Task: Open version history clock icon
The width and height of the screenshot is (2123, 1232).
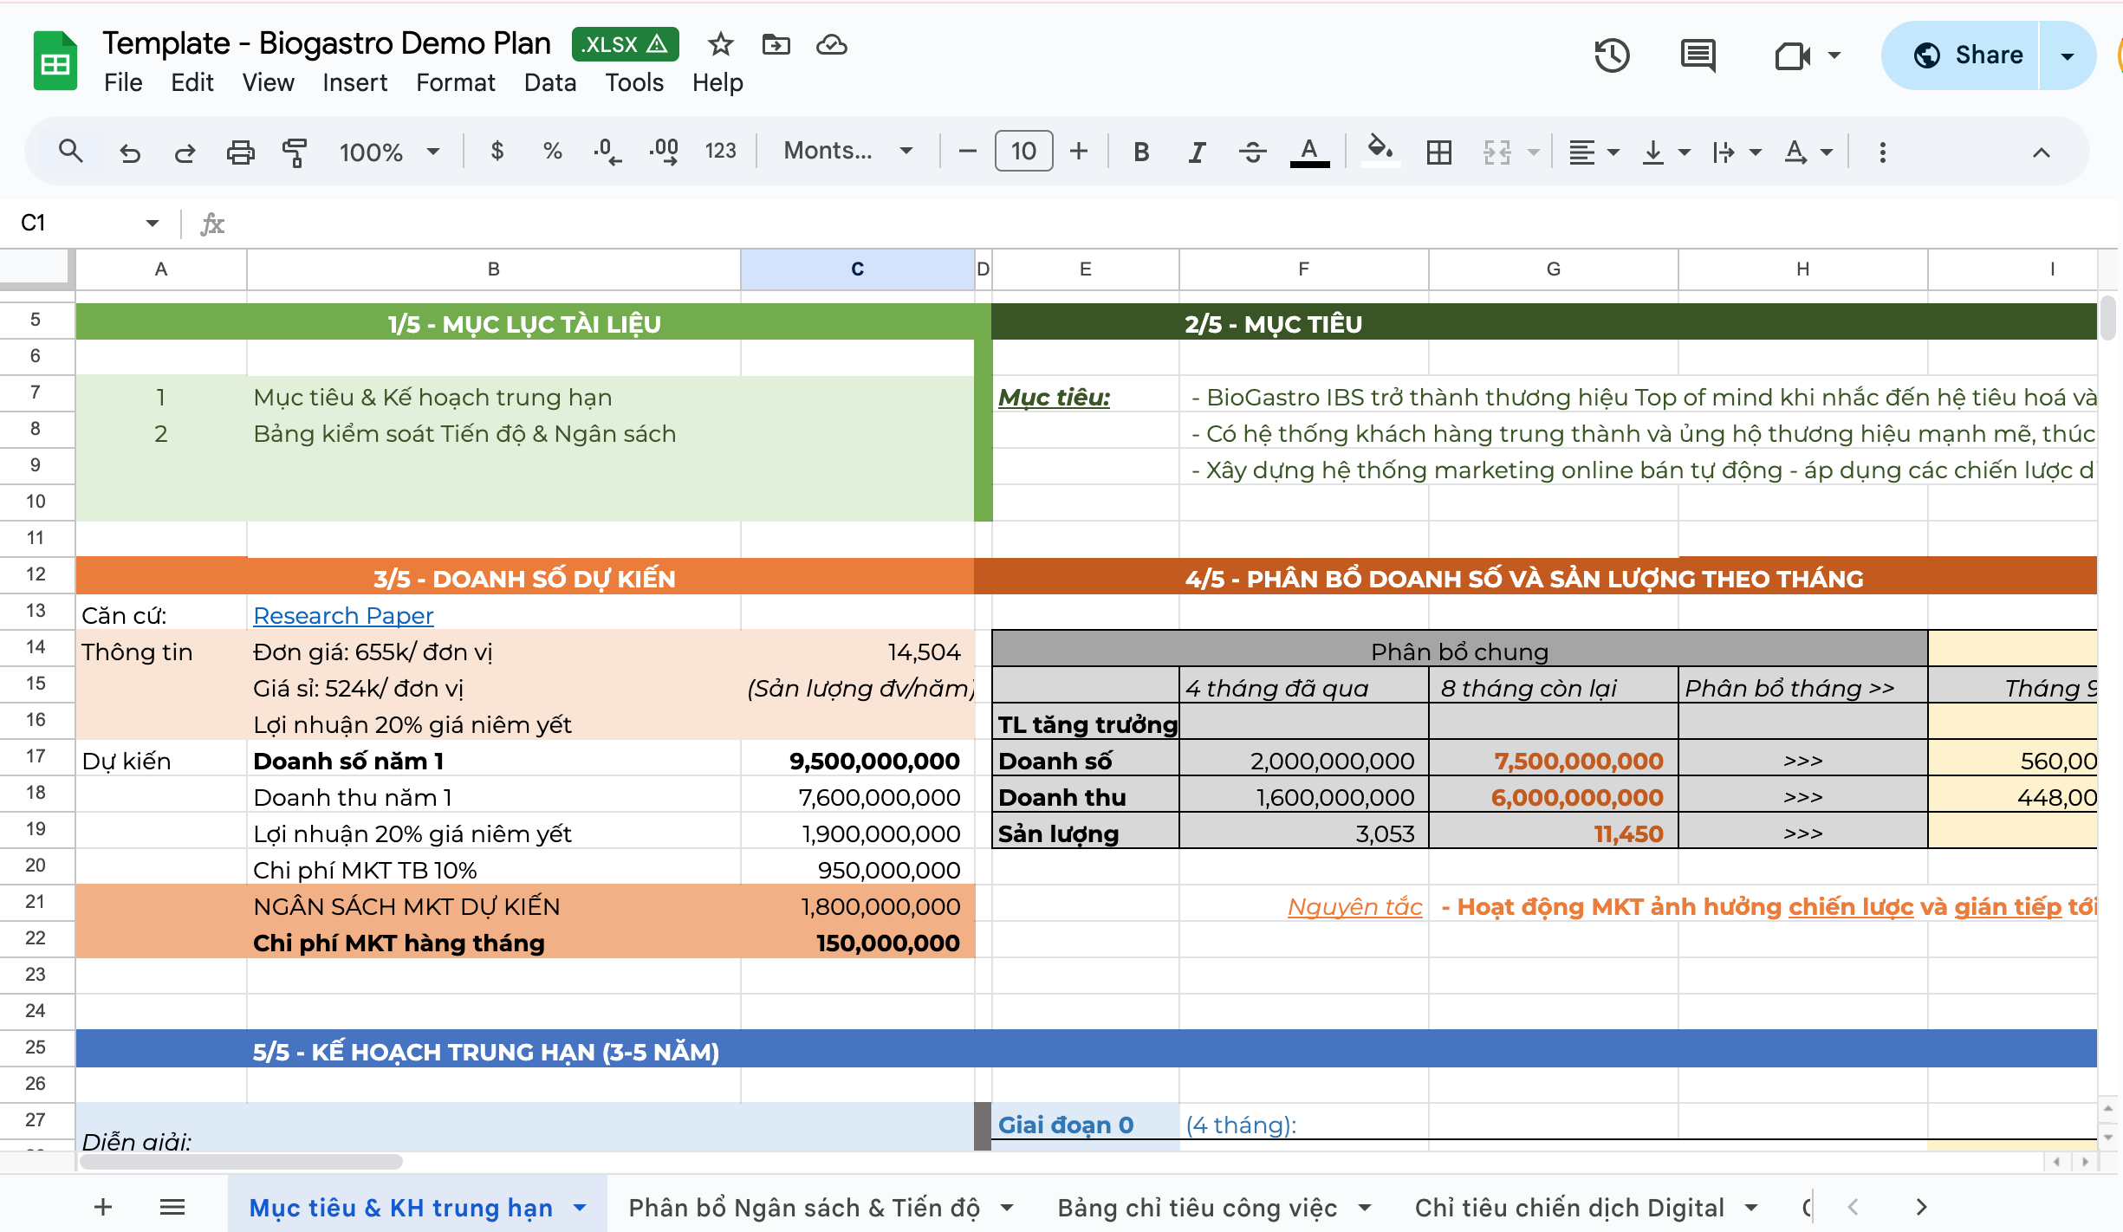Action: [x=1611, y=56]
